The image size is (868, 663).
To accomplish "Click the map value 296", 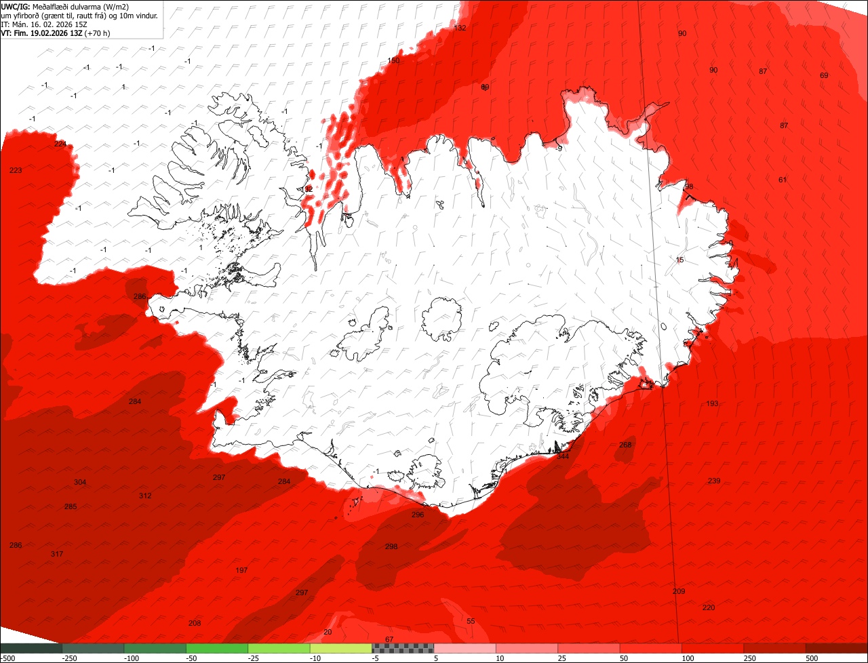I will [x=418, y=515].
